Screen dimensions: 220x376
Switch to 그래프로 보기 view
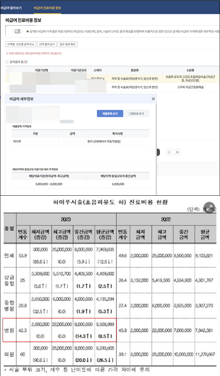136,113
